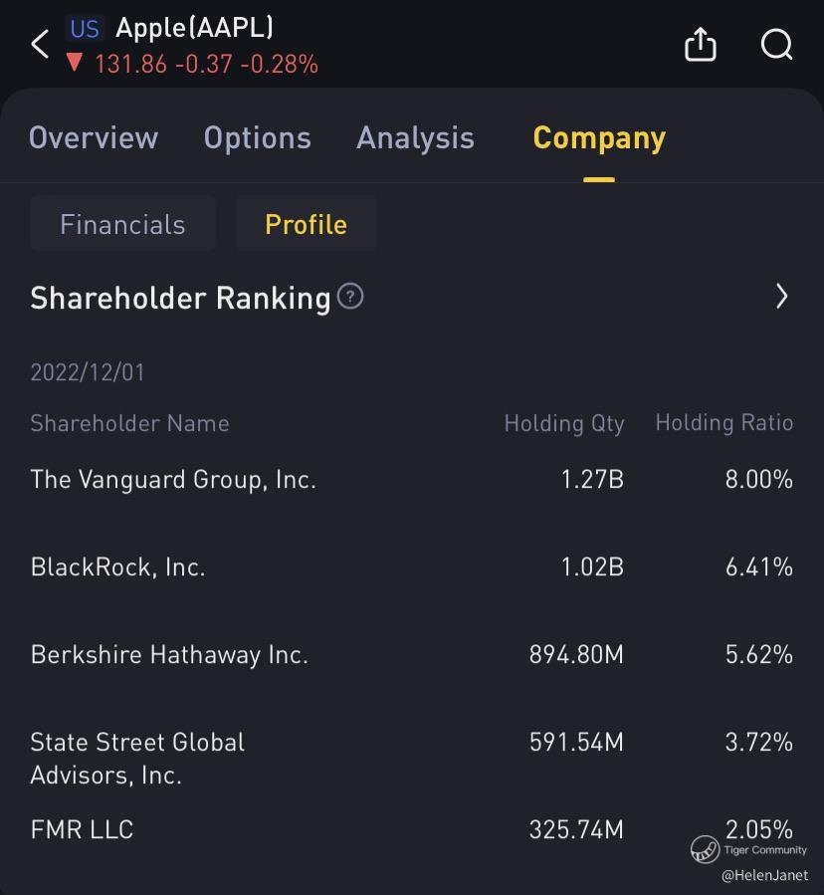Tap the BlackRock, Inc. shareholder entry
This screenshot has width=824, height=895.
coord(117,567)
